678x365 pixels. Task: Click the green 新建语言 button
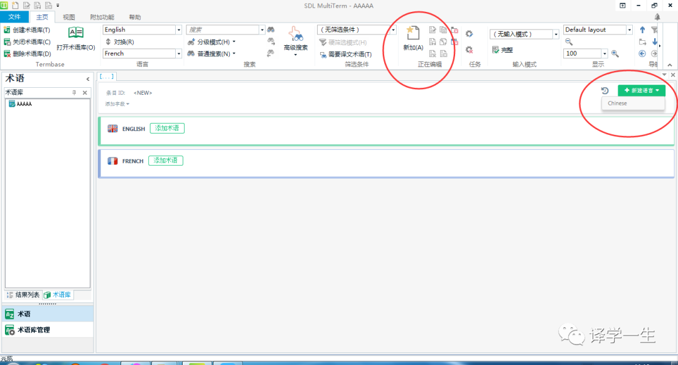point(641,90)
